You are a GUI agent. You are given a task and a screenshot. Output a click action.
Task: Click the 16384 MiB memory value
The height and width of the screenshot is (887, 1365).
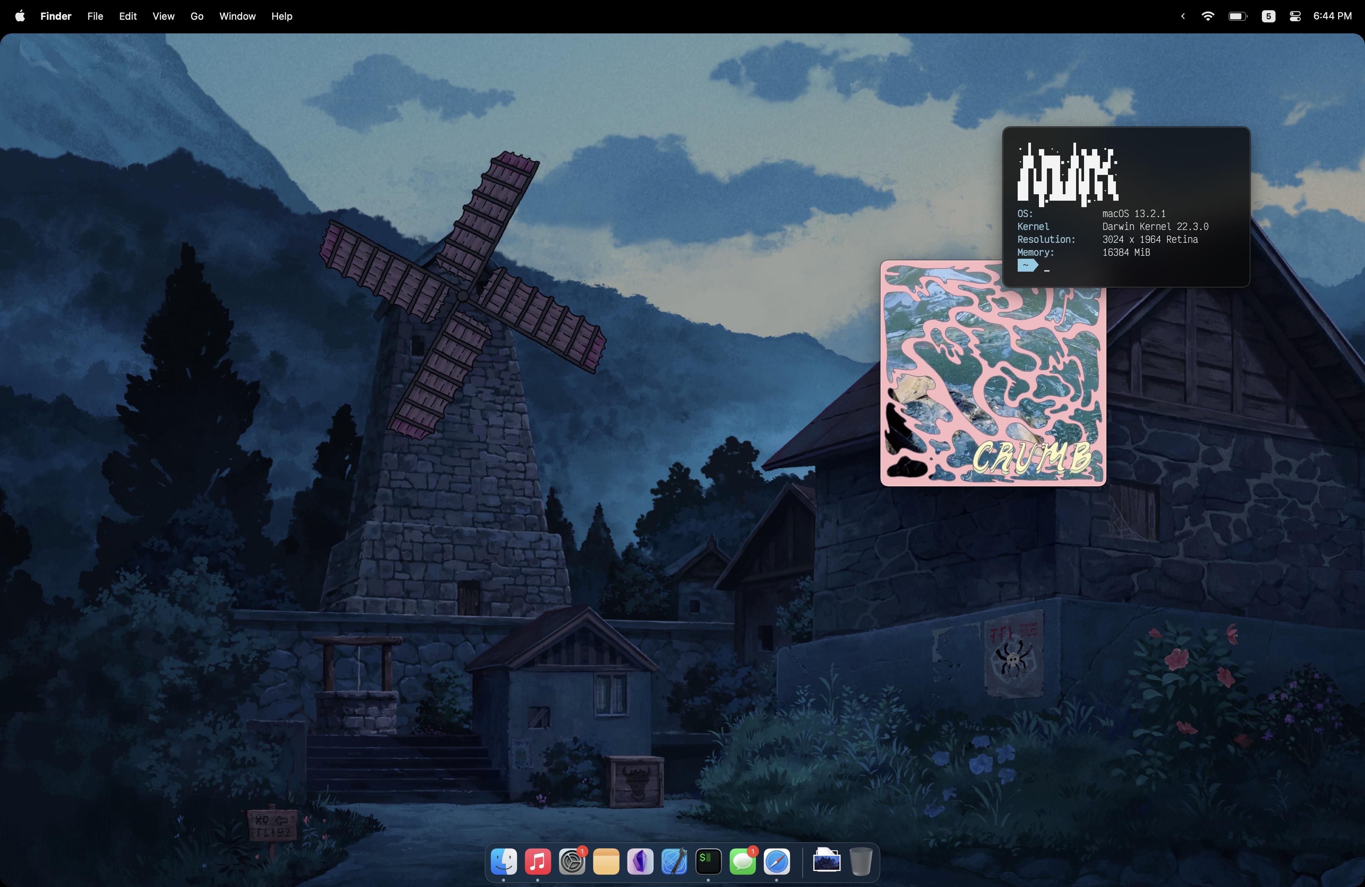[1126, 252]
